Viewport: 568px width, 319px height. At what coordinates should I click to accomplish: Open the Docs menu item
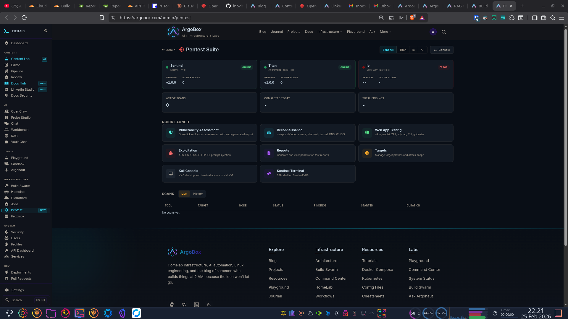pos(309,32)
